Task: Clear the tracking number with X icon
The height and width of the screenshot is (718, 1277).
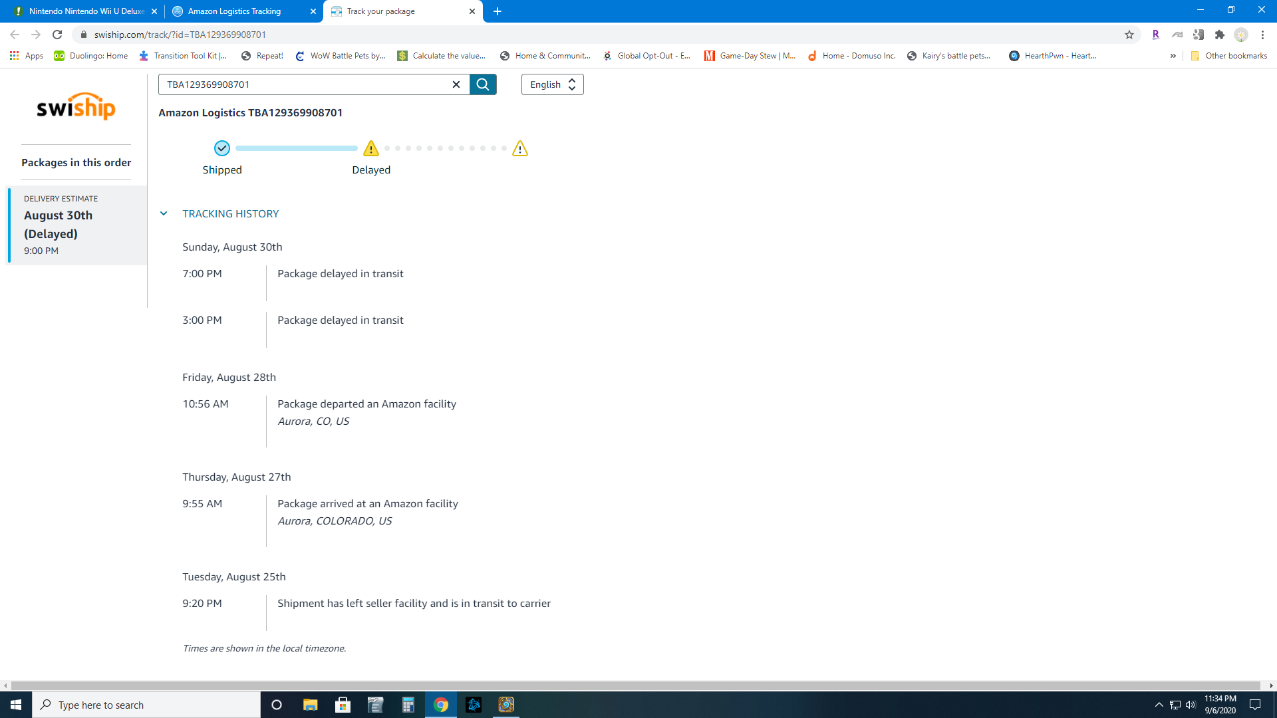Action: 456,84
